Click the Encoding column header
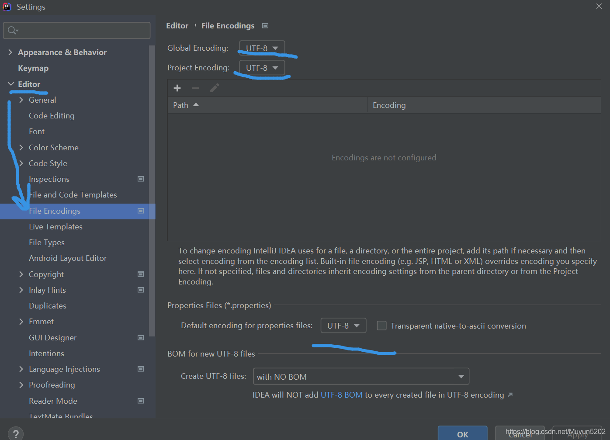Image resolution: width=610 pixels, height=440 pixels. tap(484, 105)
